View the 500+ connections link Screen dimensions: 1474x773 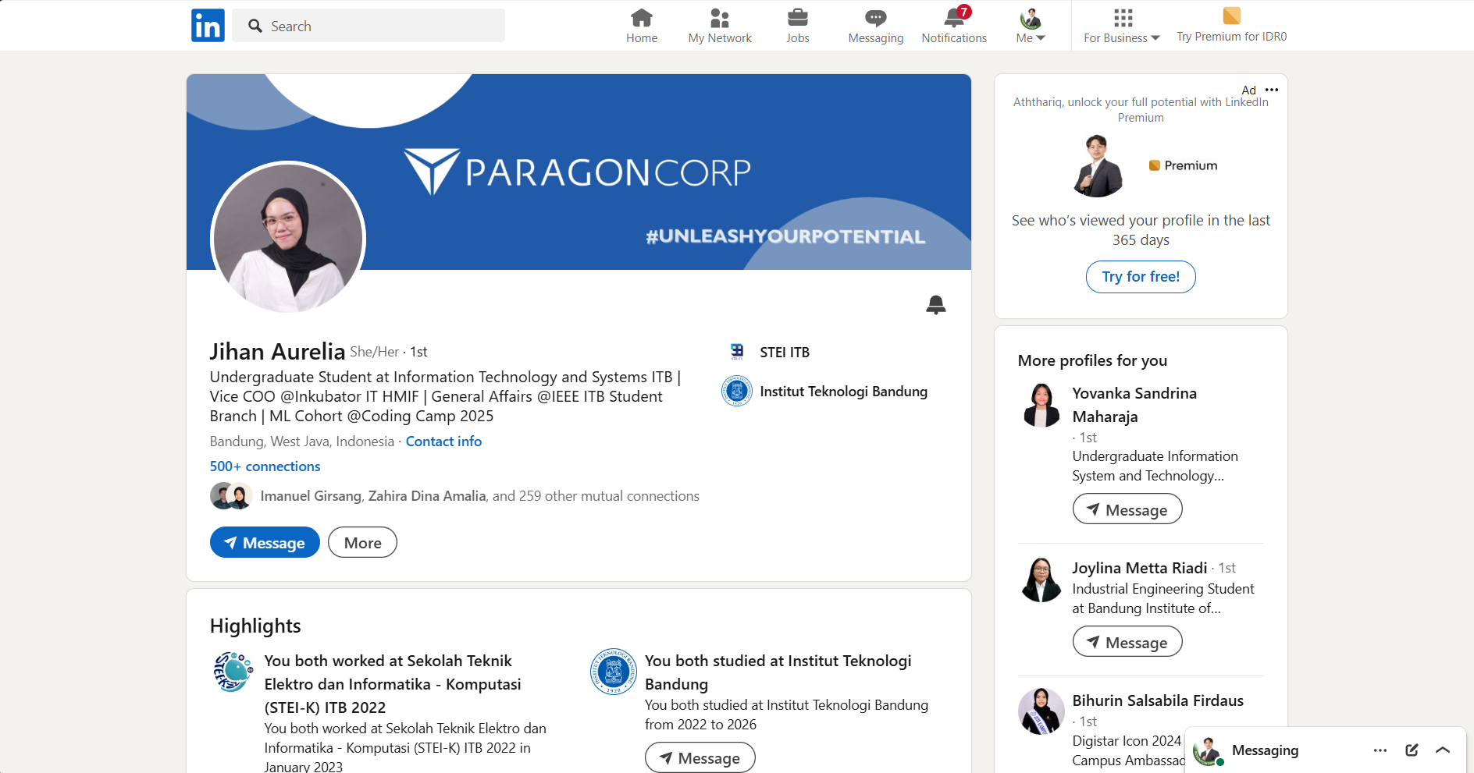point(265,466)
